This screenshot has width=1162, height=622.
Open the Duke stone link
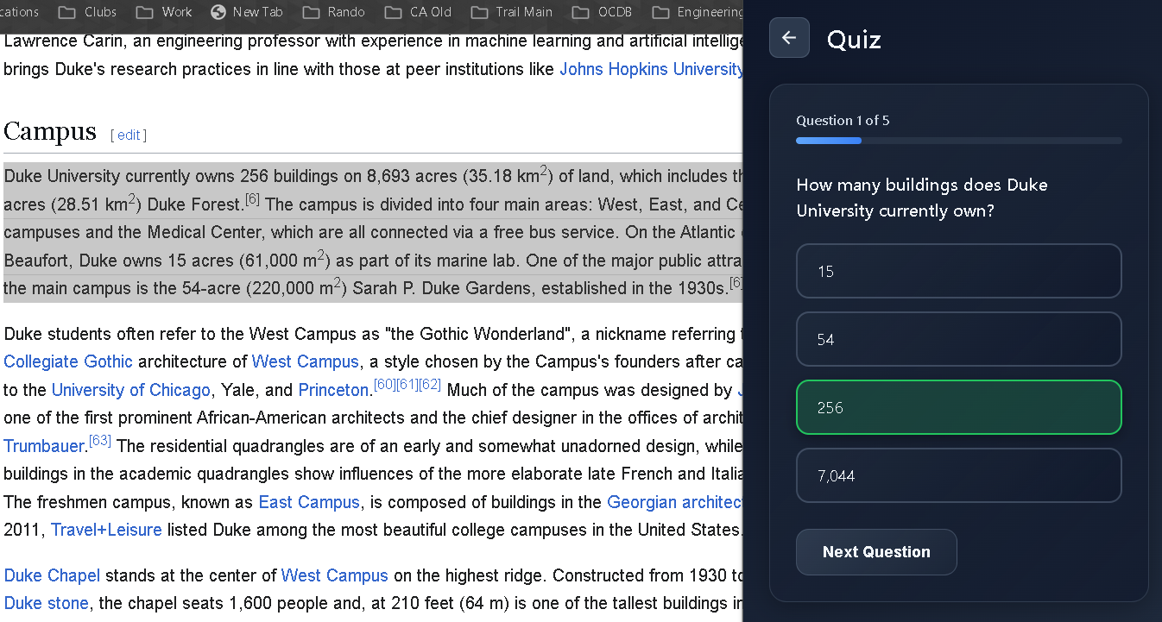[x=46, y=603]
